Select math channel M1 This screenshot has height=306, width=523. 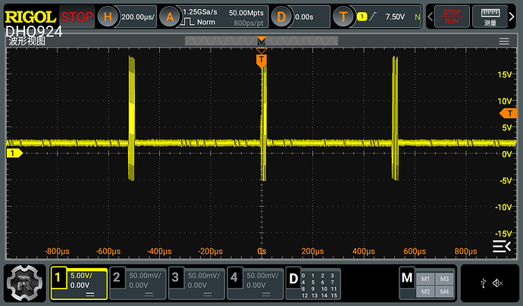[x=425, y=279]
